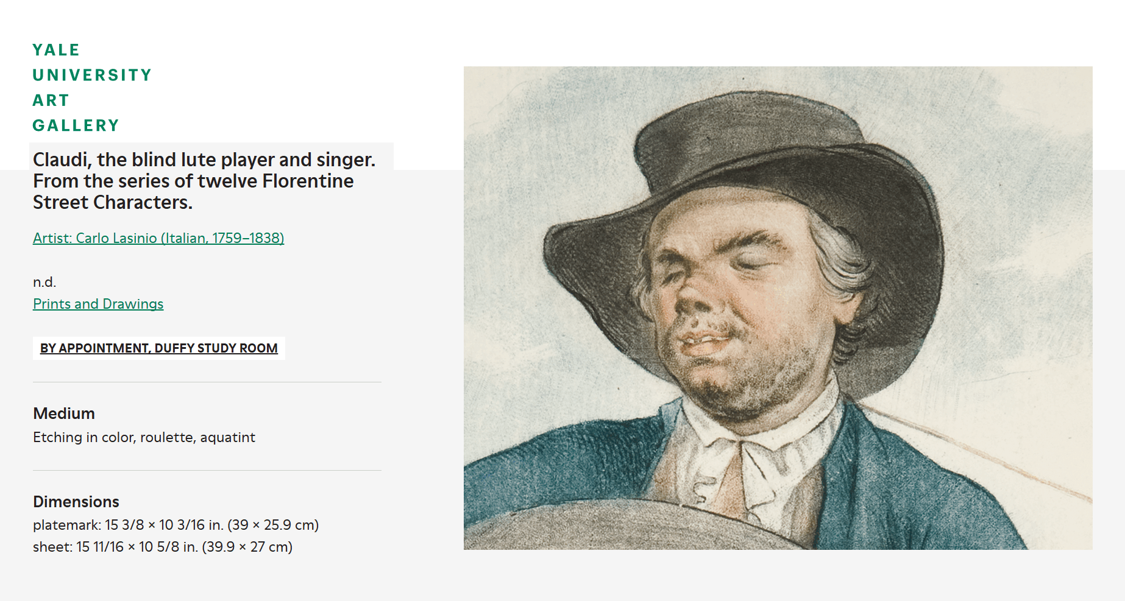The image size is (1125, 601).
Task: Click the Etching in color, roulette, aquatint text
Action: pyautogui.click(x=144, y=437)
